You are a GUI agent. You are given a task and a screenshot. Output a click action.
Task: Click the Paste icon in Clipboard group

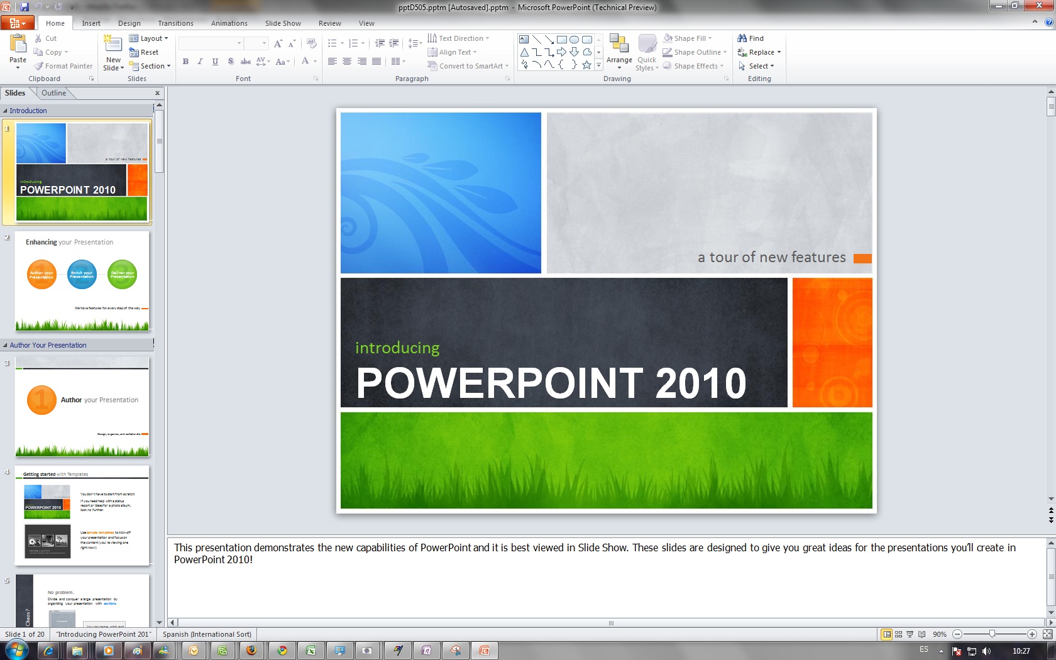click(18, 45)
